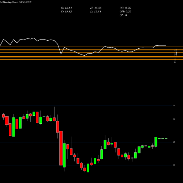Viewport: 183px width, 183px height.
Task: Click the final tall green candlestick
Action: (x=156, y=142)
